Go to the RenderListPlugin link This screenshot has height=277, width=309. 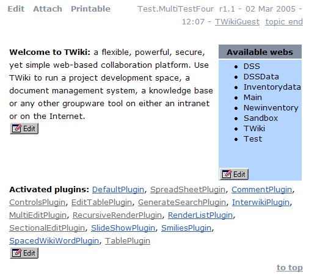(x=200, y=215)
